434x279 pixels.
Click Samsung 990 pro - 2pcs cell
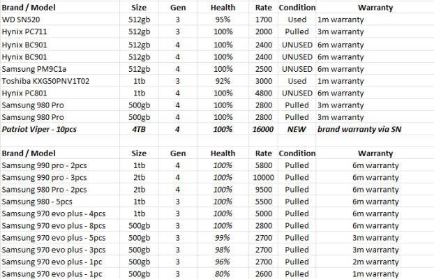click(60, 165)
